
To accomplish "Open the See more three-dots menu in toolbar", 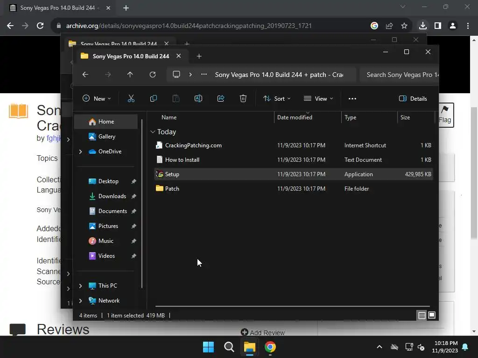I will click(352, 98).
